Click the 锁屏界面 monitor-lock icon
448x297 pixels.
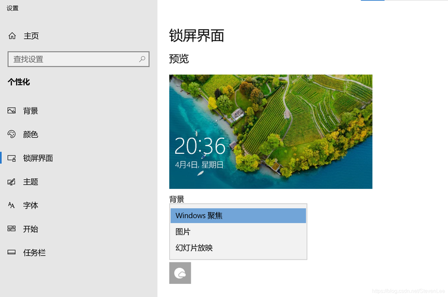click(x=11, y=158)
